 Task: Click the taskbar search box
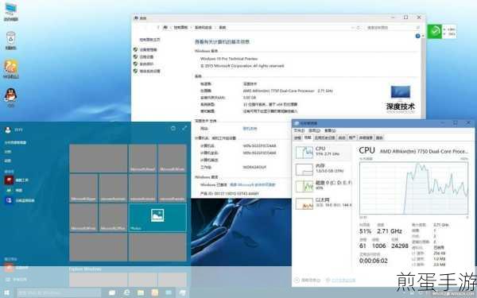(59, 292)
